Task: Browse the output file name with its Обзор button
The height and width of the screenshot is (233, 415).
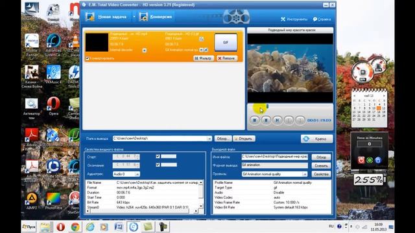Action: (x=321, y=157)
